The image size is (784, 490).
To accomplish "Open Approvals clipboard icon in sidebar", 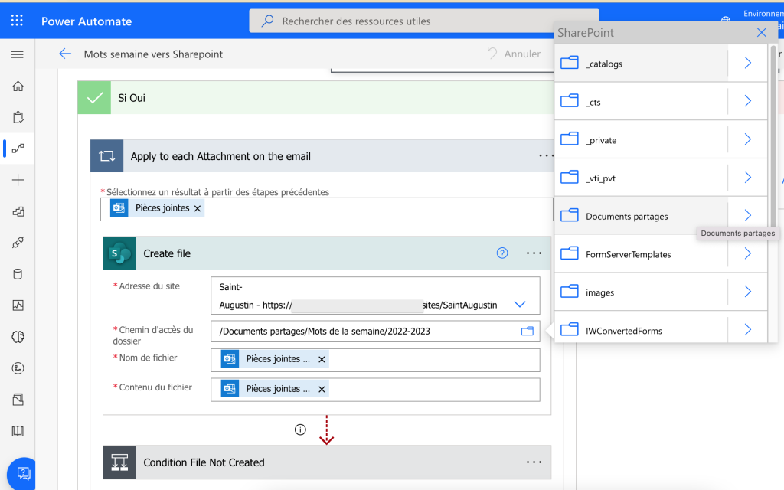I will 18,117.
